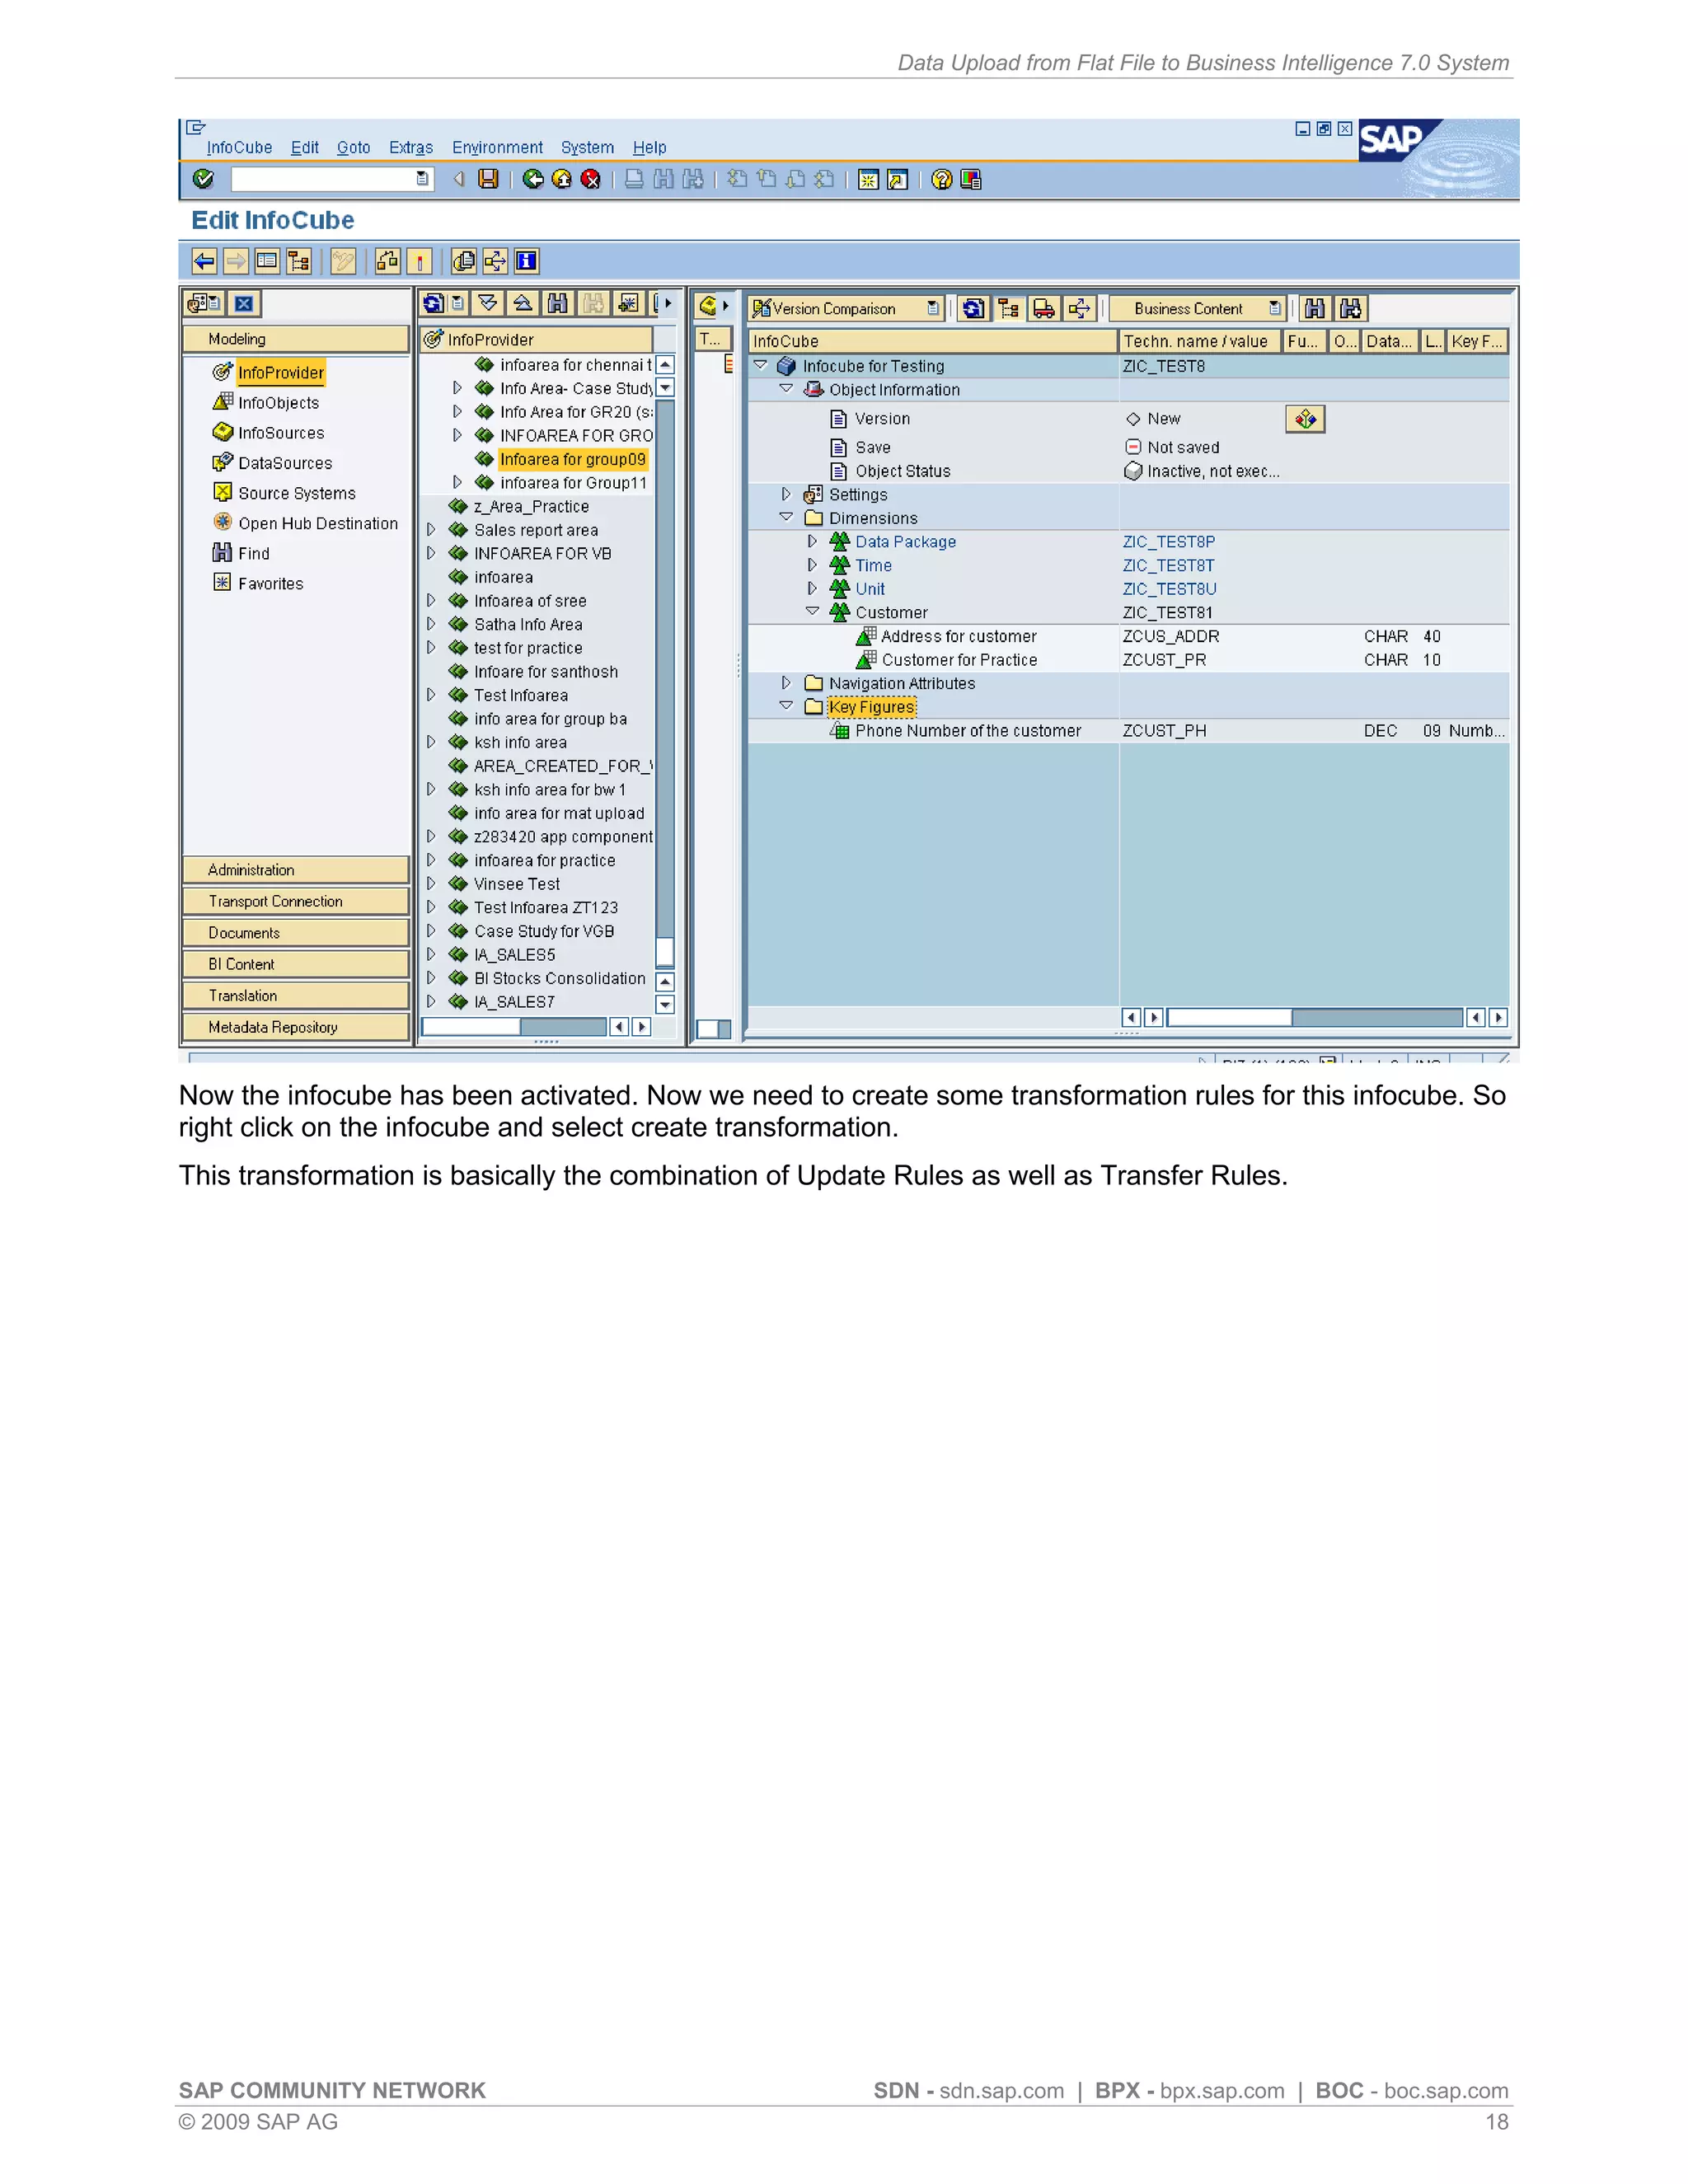Click the Transport truck icon
Screen dimensions: 1688x2184
(x=1043, y=309)
